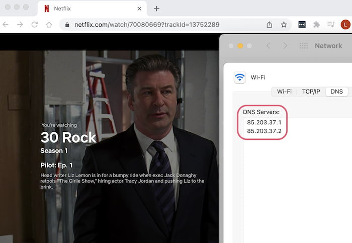This screenshot has width=352, height=243.
Task: Click the 30 Rock title on the video
Action: [x=68, y=137]
